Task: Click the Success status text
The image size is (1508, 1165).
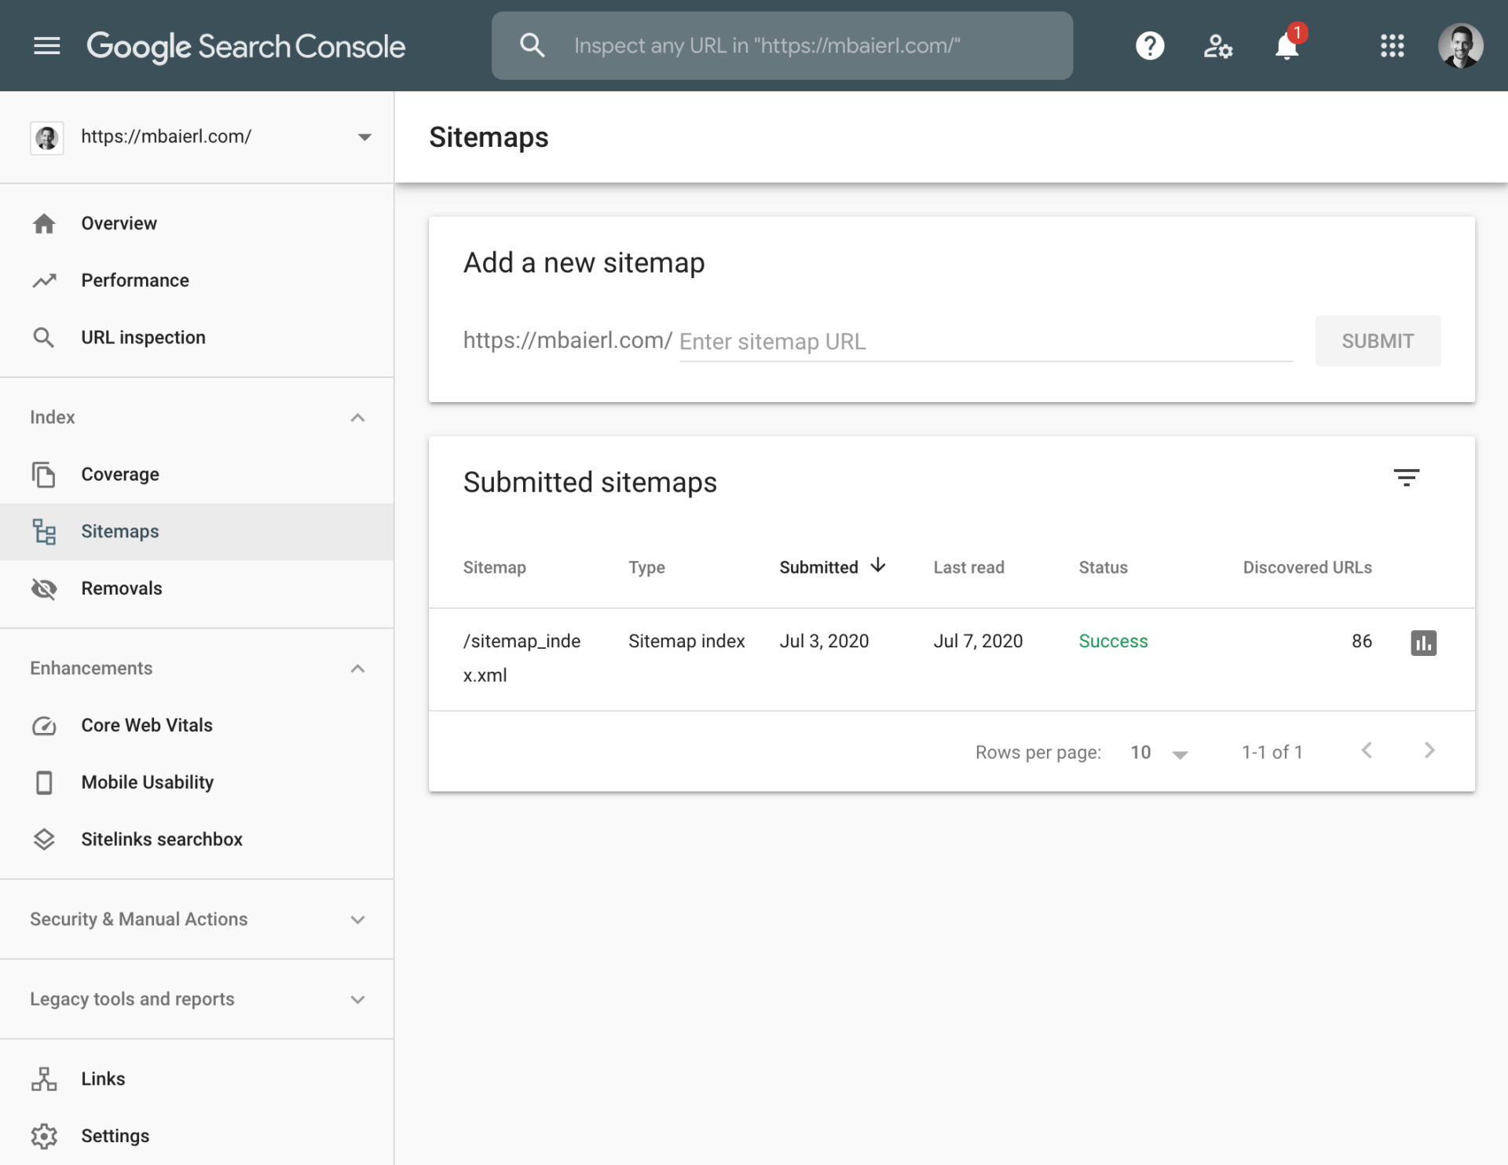Action: tap(1113, 641)
